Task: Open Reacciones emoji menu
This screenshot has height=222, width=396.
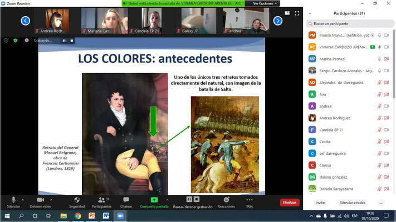Action: point(226,203)
